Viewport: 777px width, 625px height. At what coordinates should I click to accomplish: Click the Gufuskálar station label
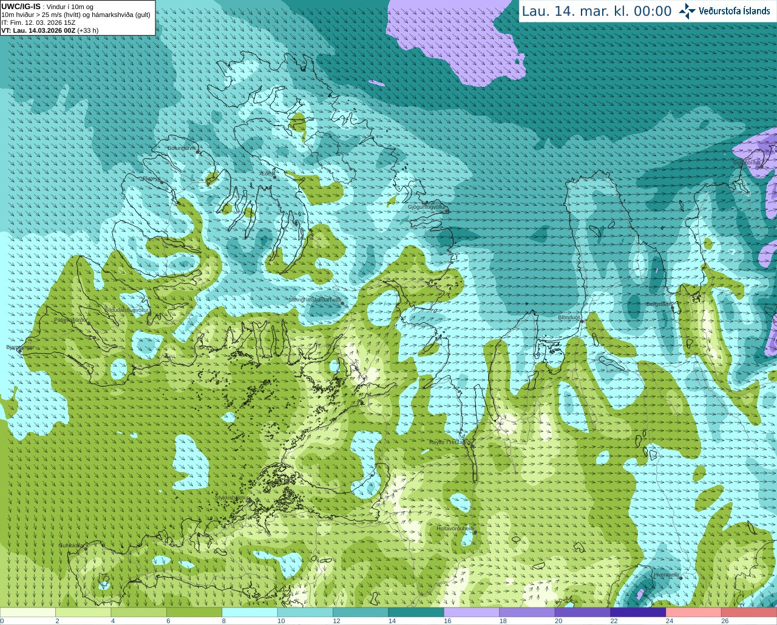[71, 546]
